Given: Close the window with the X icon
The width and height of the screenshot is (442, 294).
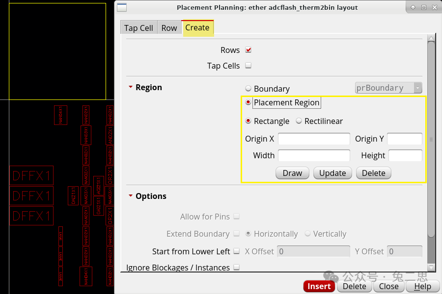Looking at the screenshot, I should click(435, 7).
